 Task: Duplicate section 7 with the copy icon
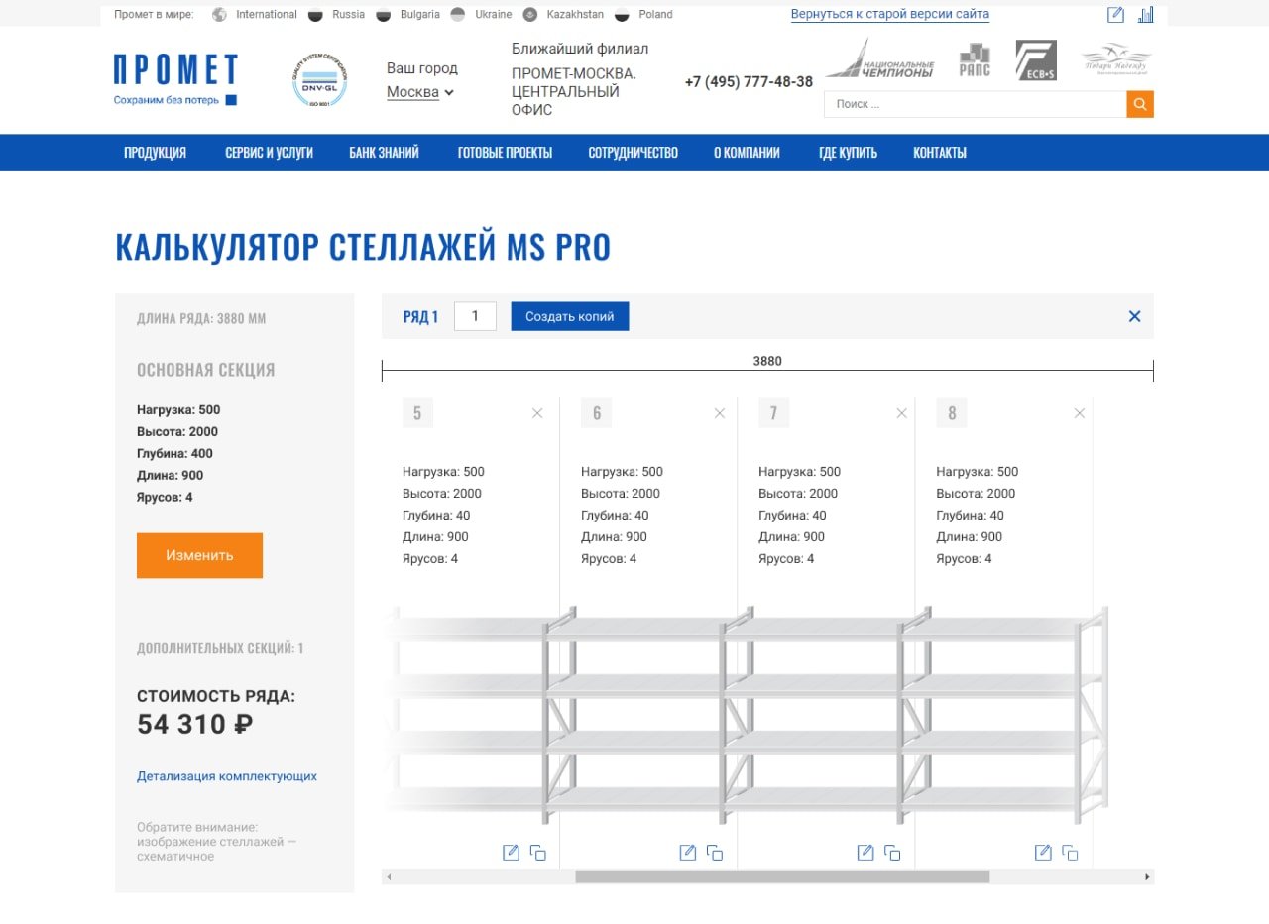[892, 853]
